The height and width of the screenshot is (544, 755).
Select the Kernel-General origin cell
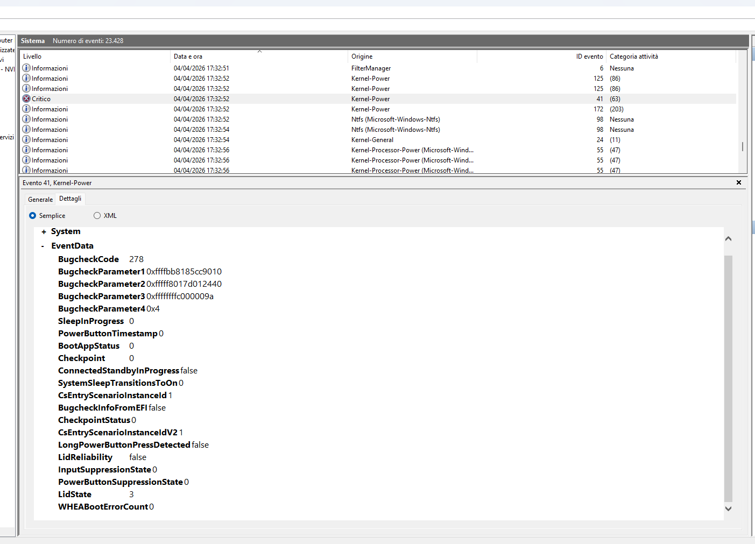coord(372,140)
